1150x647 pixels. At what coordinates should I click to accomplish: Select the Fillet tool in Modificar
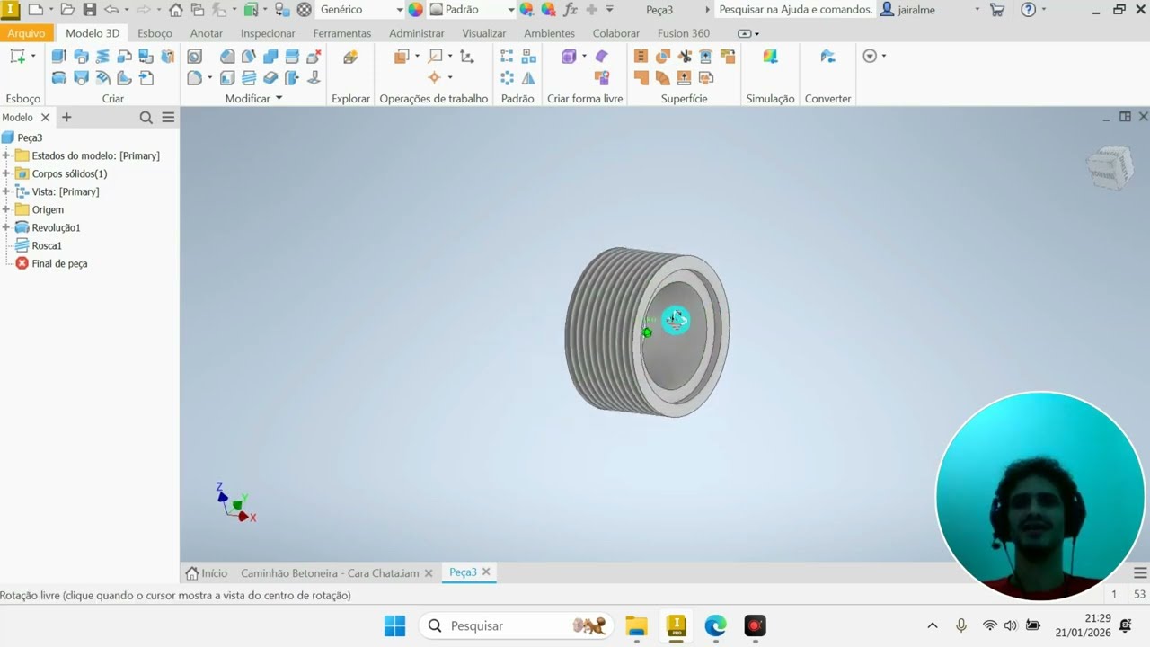194,78
